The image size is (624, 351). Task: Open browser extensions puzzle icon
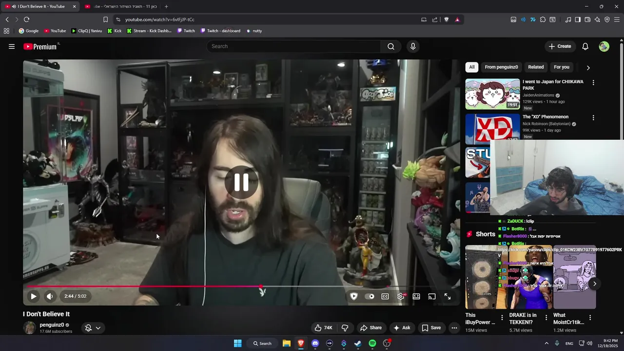(x=543, y=19)
